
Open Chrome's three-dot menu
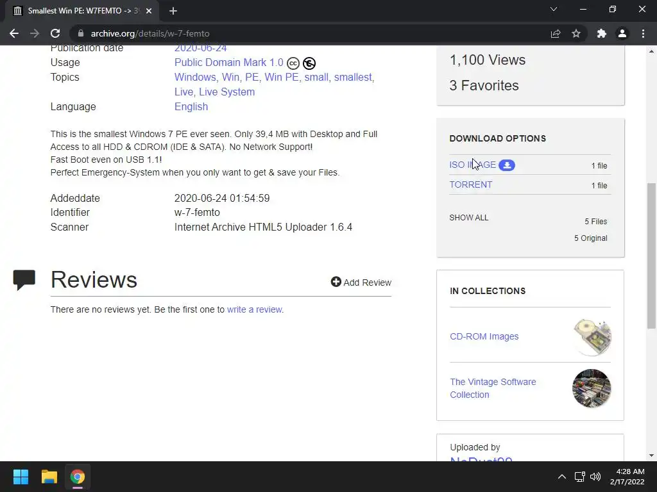[643, 33]
